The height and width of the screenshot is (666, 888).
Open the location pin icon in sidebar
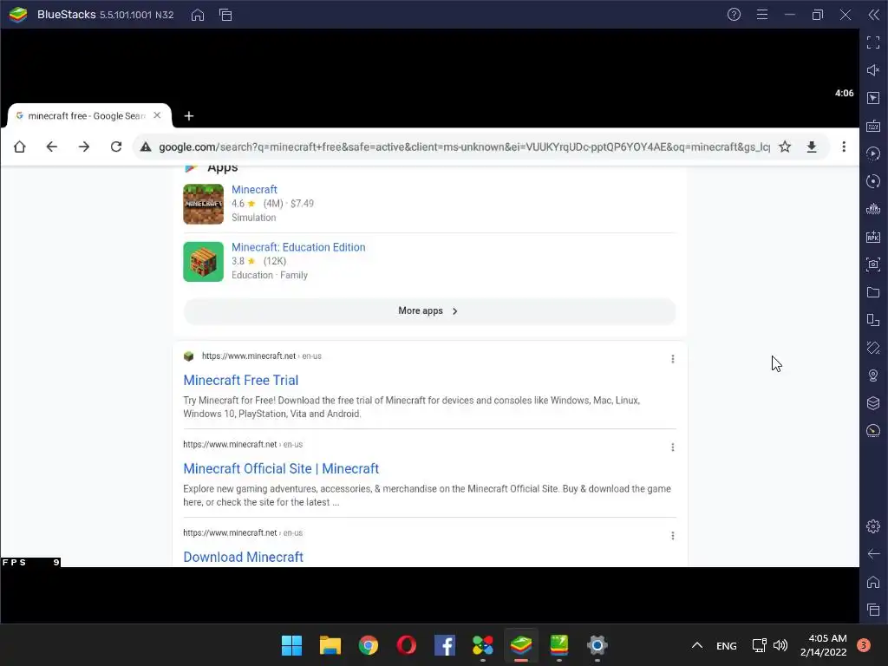coord(873,375)
